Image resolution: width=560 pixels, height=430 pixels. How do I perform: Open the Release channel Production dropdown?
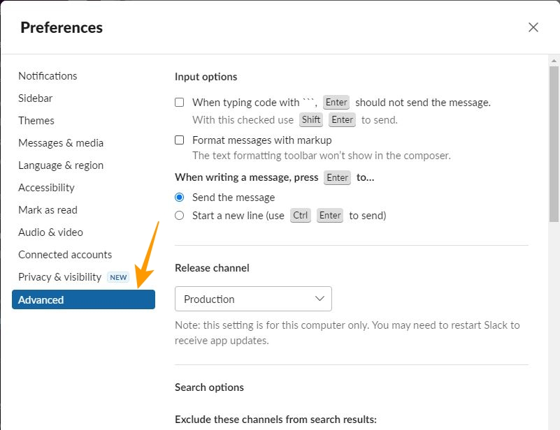pos(253,299)
